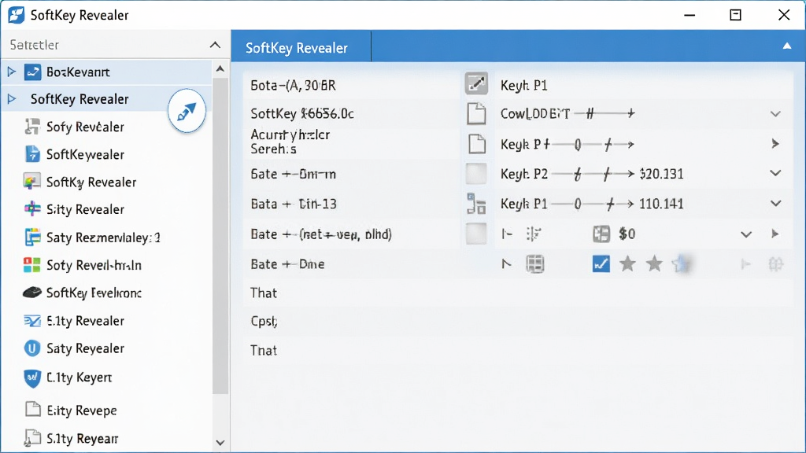Open the dropdown on the Keyh P2 $20.131 row
This screenshot has height=453, width=806.
tap(775, 174)
